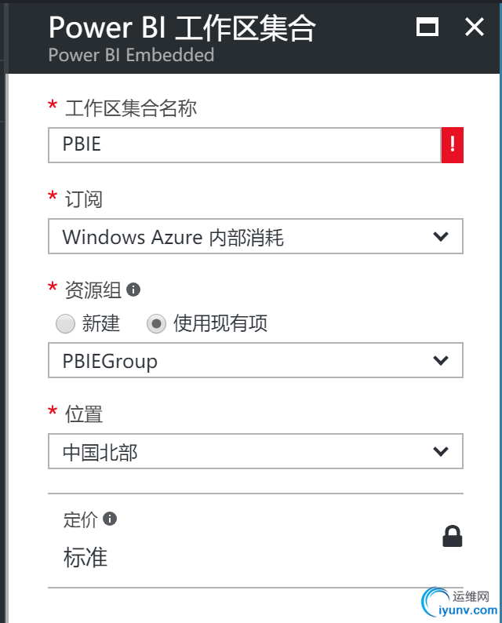
Task: Expand the PBIEGroup resource group dropdown
Action: point(255,361)
